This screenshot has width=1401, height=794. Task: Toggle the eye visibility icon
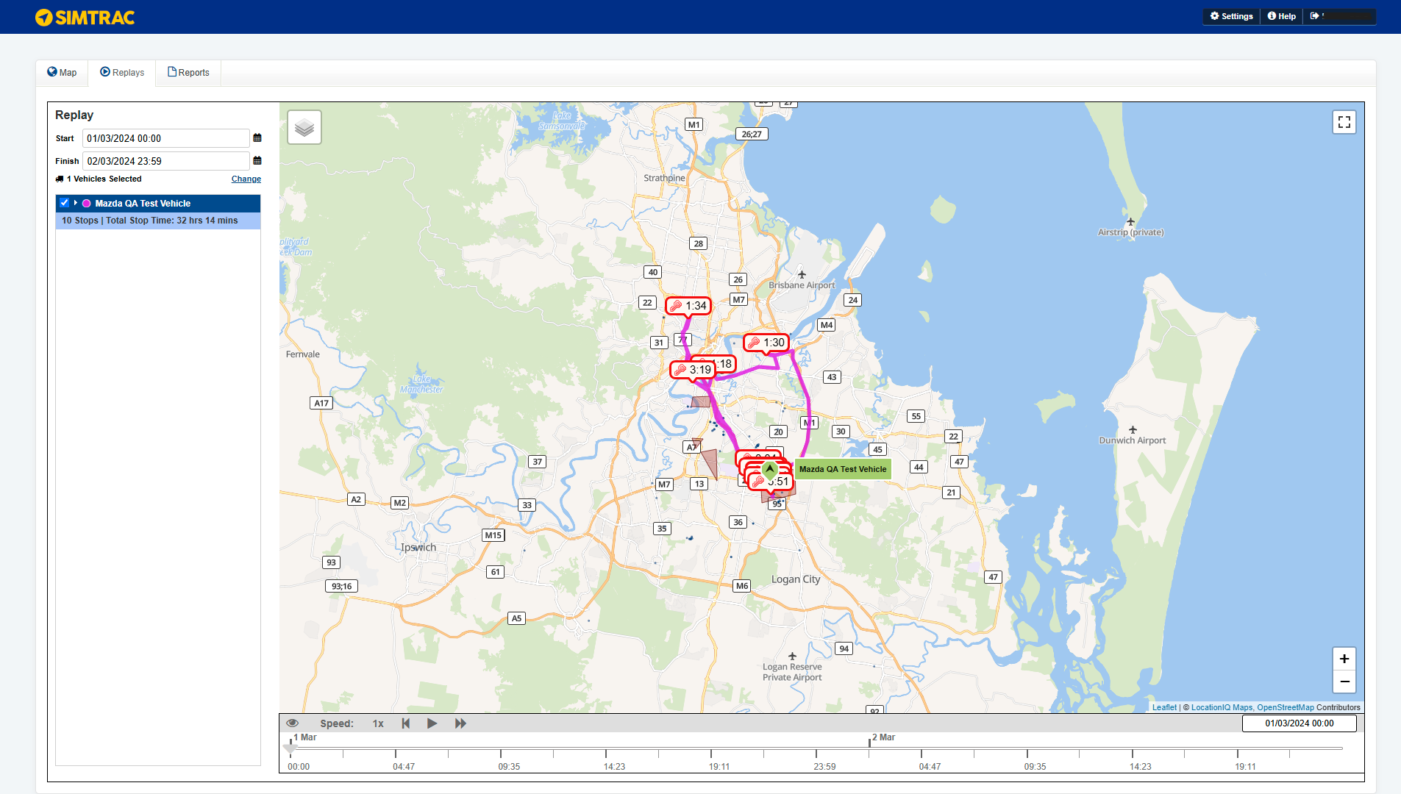coord(292,723)
